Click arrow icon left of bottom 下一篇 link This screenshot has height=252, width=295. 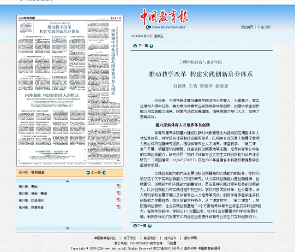click(135, 226)
